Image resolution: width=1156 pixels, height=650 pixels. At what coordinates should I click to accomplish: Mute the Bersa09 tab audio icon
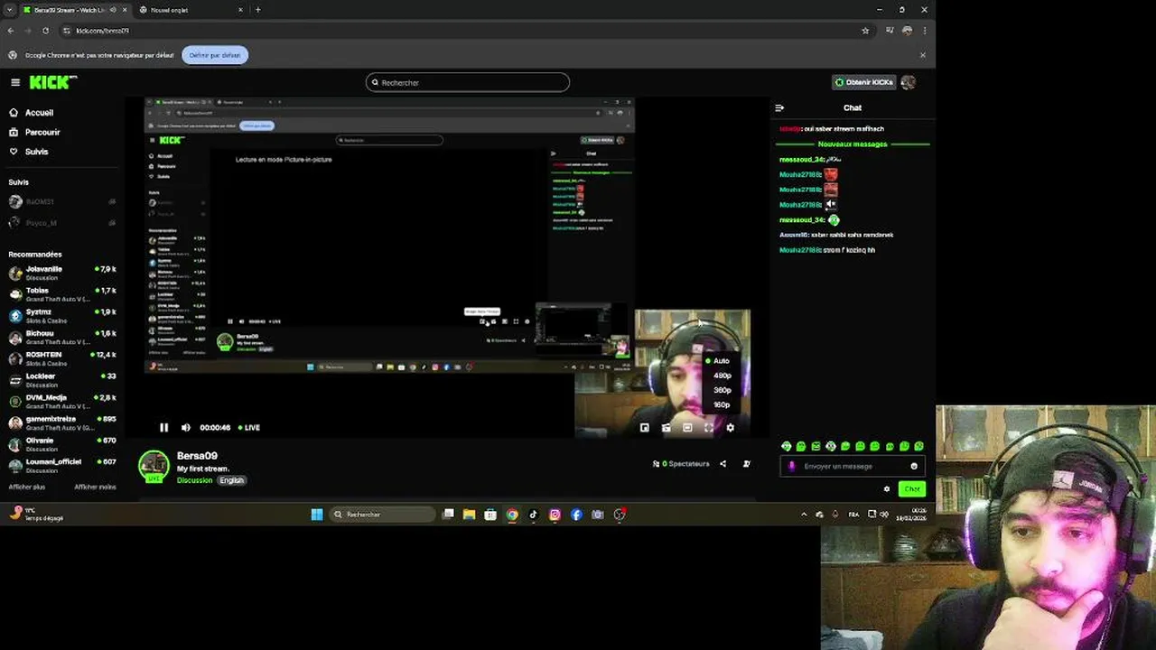113,10
